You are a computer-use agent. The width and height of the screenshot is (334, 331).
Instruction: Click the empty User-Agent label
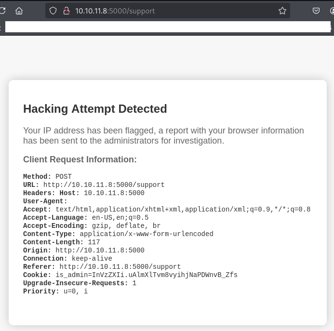45,201
